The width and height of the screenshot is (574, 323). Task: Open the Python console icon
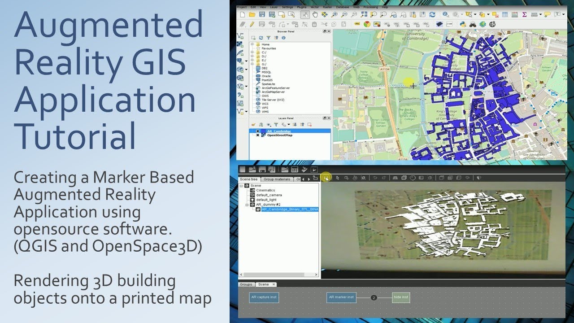point(463,24)
